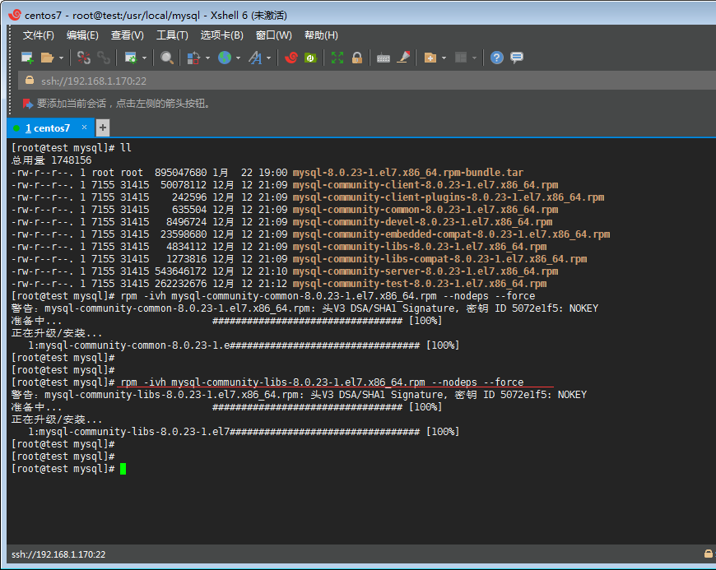Click the blue Help question mark icon

496,58
